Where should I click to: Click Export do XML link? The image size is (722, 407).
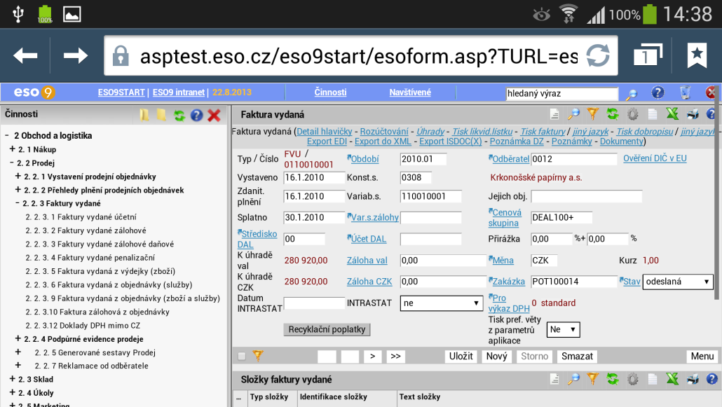[x=383, y=142]
